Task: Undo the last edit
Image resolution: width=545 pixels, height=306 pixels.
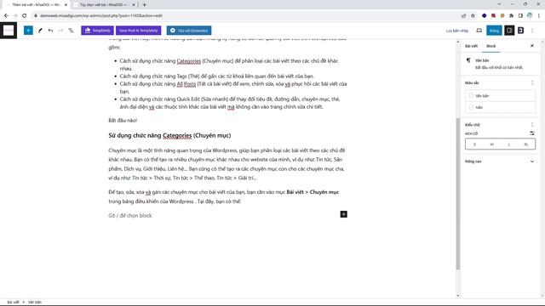Action: coord(50,31)
